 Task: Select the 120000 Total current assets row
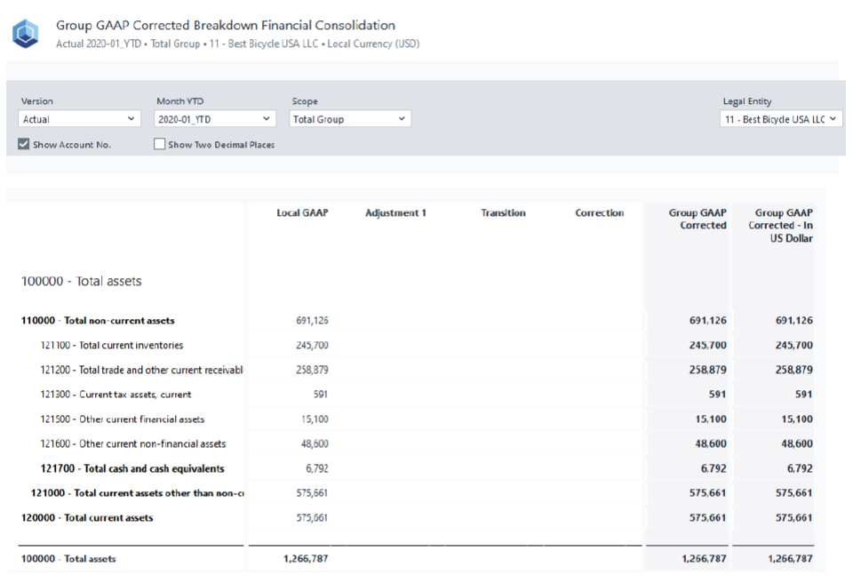pyautogui.click(x=87, y=518)
